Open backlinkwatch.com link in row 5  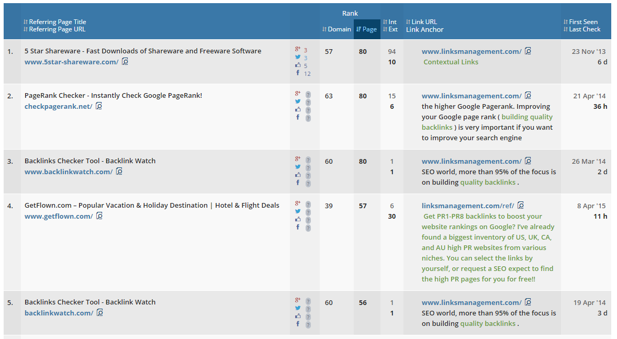click(59, 313)
